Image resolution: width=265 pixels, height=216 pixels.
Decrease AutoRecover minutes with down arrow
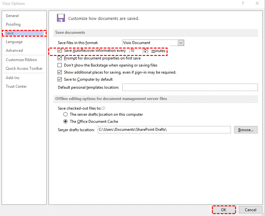pyautogui.click(x=145, y=52)
